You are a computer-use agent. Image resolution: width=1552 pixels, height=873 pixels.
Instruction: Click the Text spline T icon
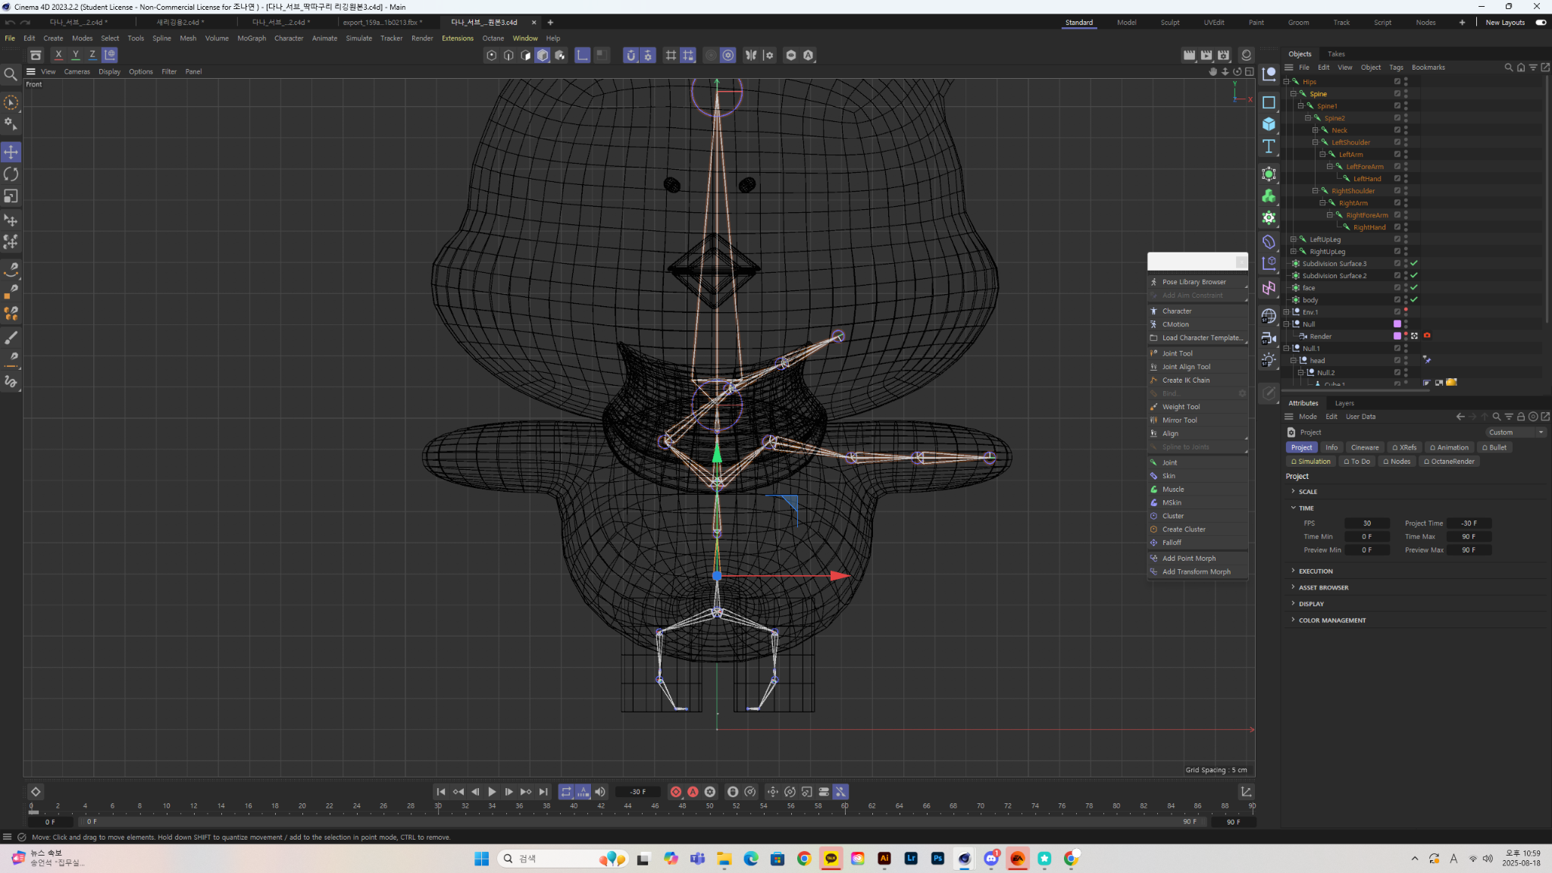point(1269,146)
